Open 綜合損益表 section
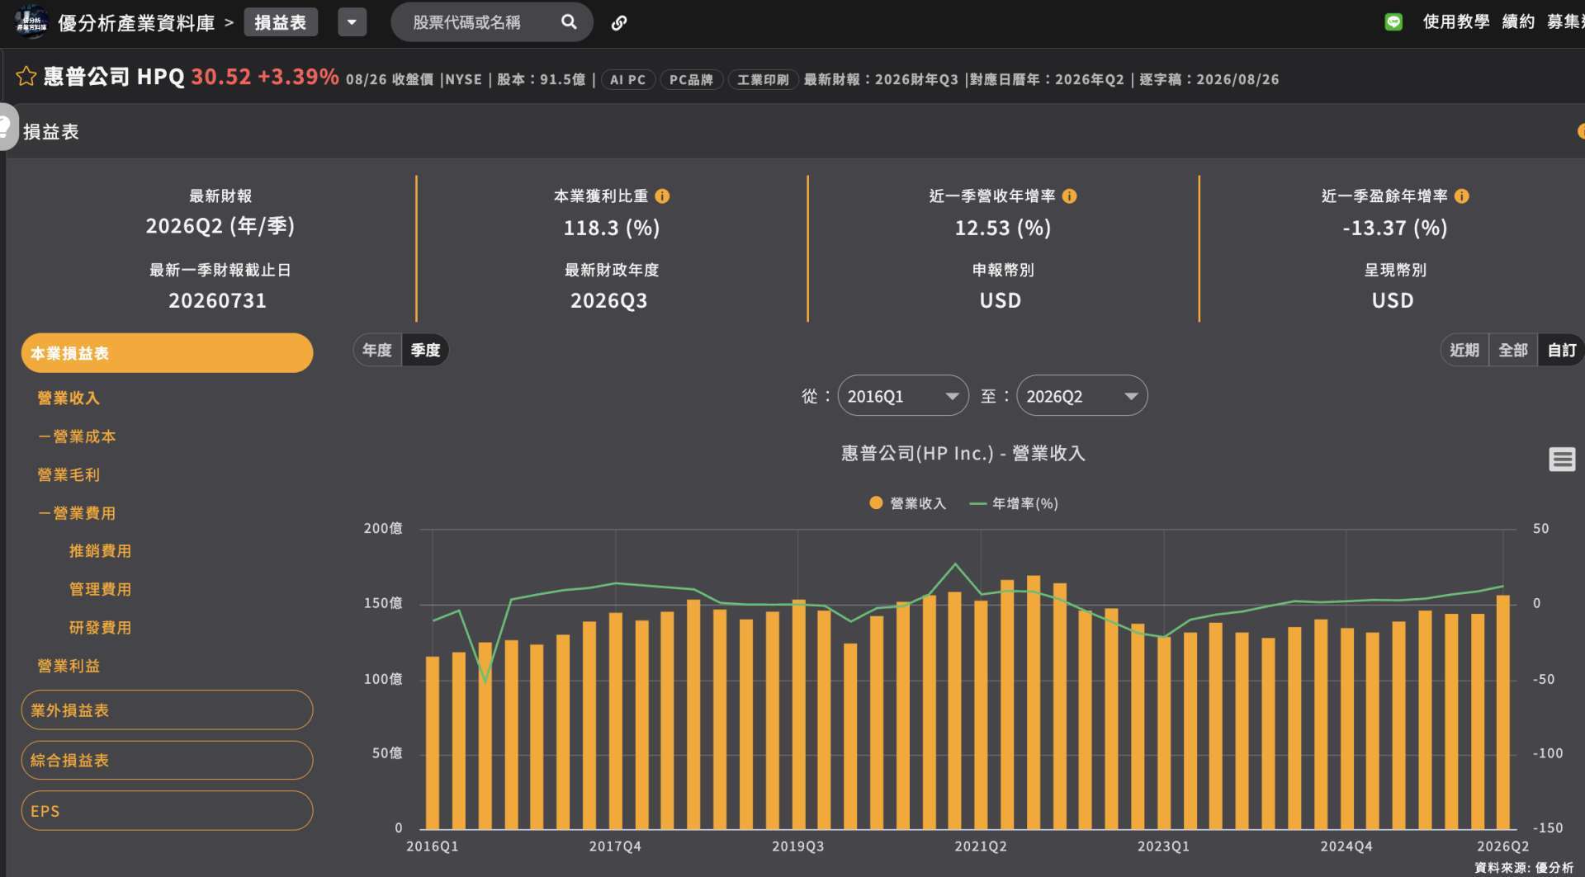 click(x=167, y=761)
